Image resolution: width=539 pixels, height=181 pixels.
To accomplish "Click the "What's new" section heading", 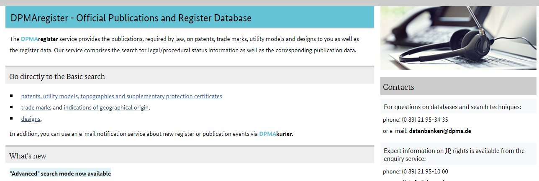I will tap(28, 156).
